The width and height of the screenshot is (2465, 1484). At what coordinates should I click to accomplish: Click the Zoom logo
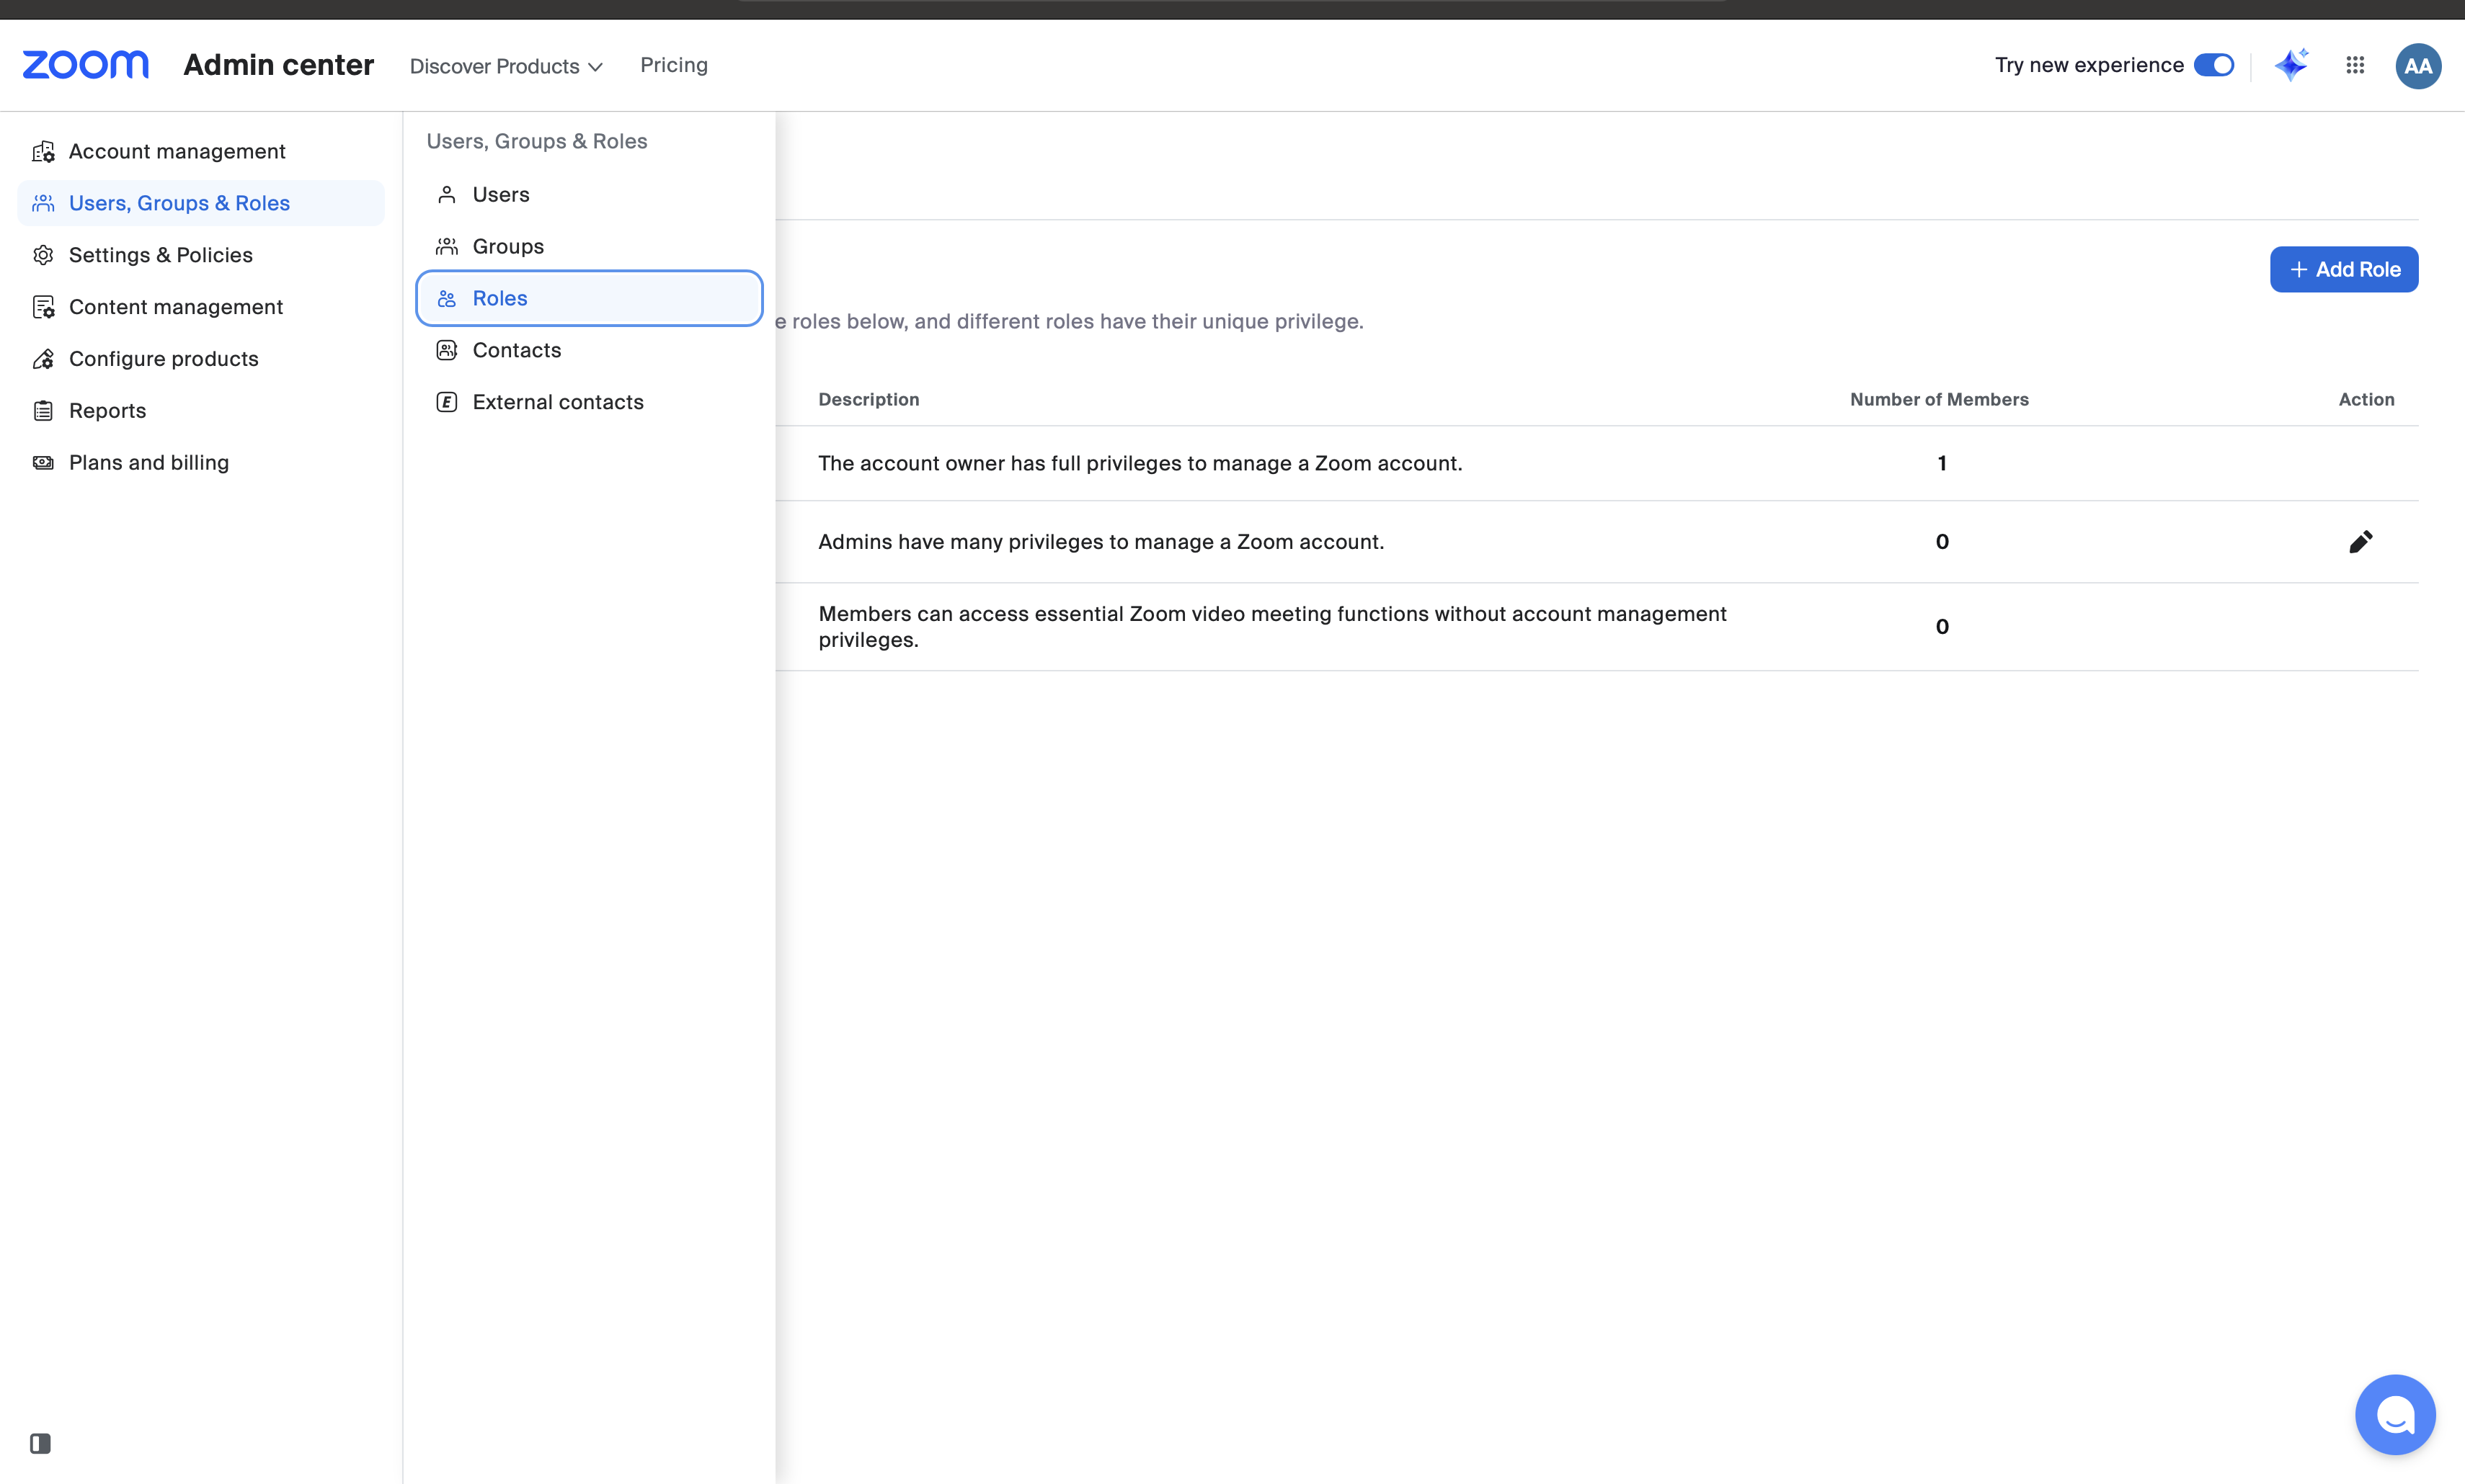coord(86,65)
